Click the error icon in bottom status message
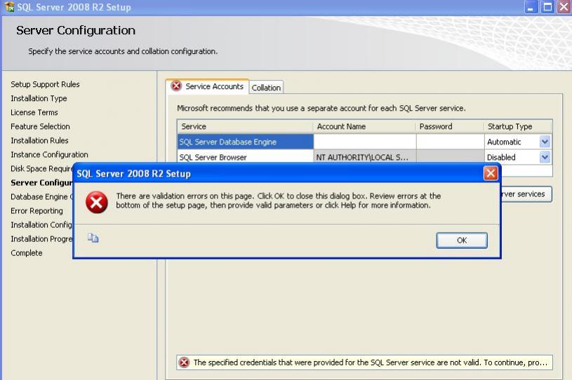This screenshot has height=380, width=572. 184,362
